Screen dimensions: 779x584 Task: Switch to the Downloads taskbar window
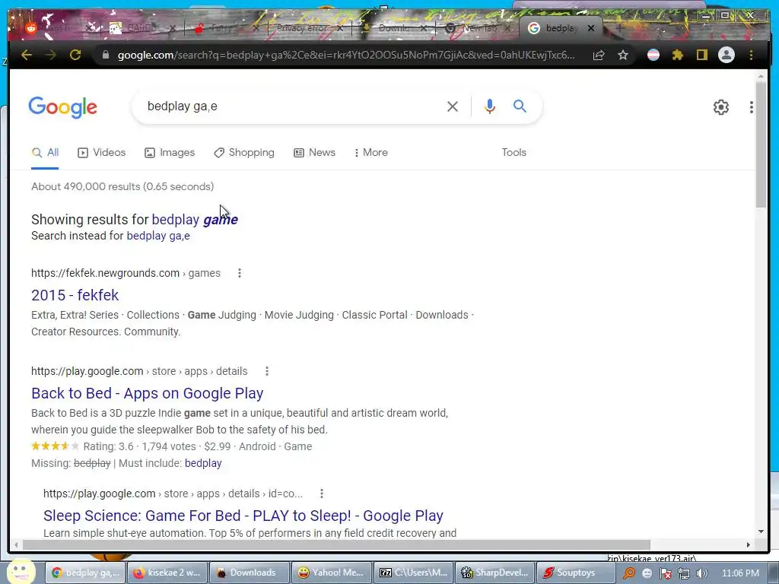(249, 573)
